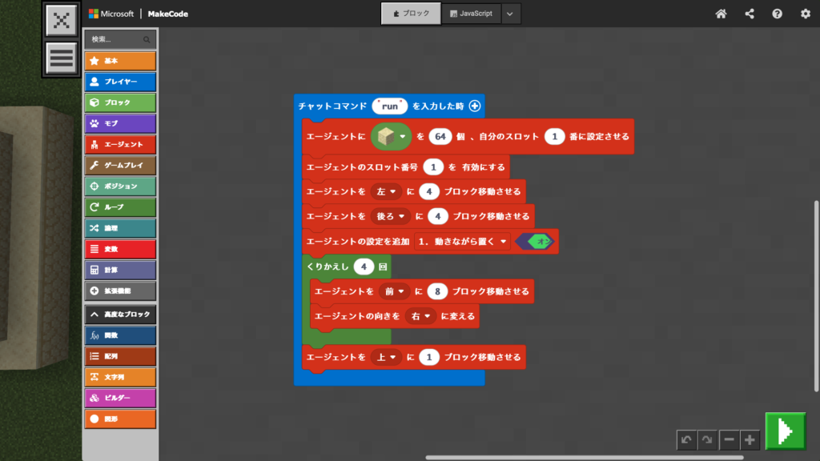Screen dimensions: 820x461
Task: Click the toolbox search field
Action: pyautogui.click(x=120, y=38)
